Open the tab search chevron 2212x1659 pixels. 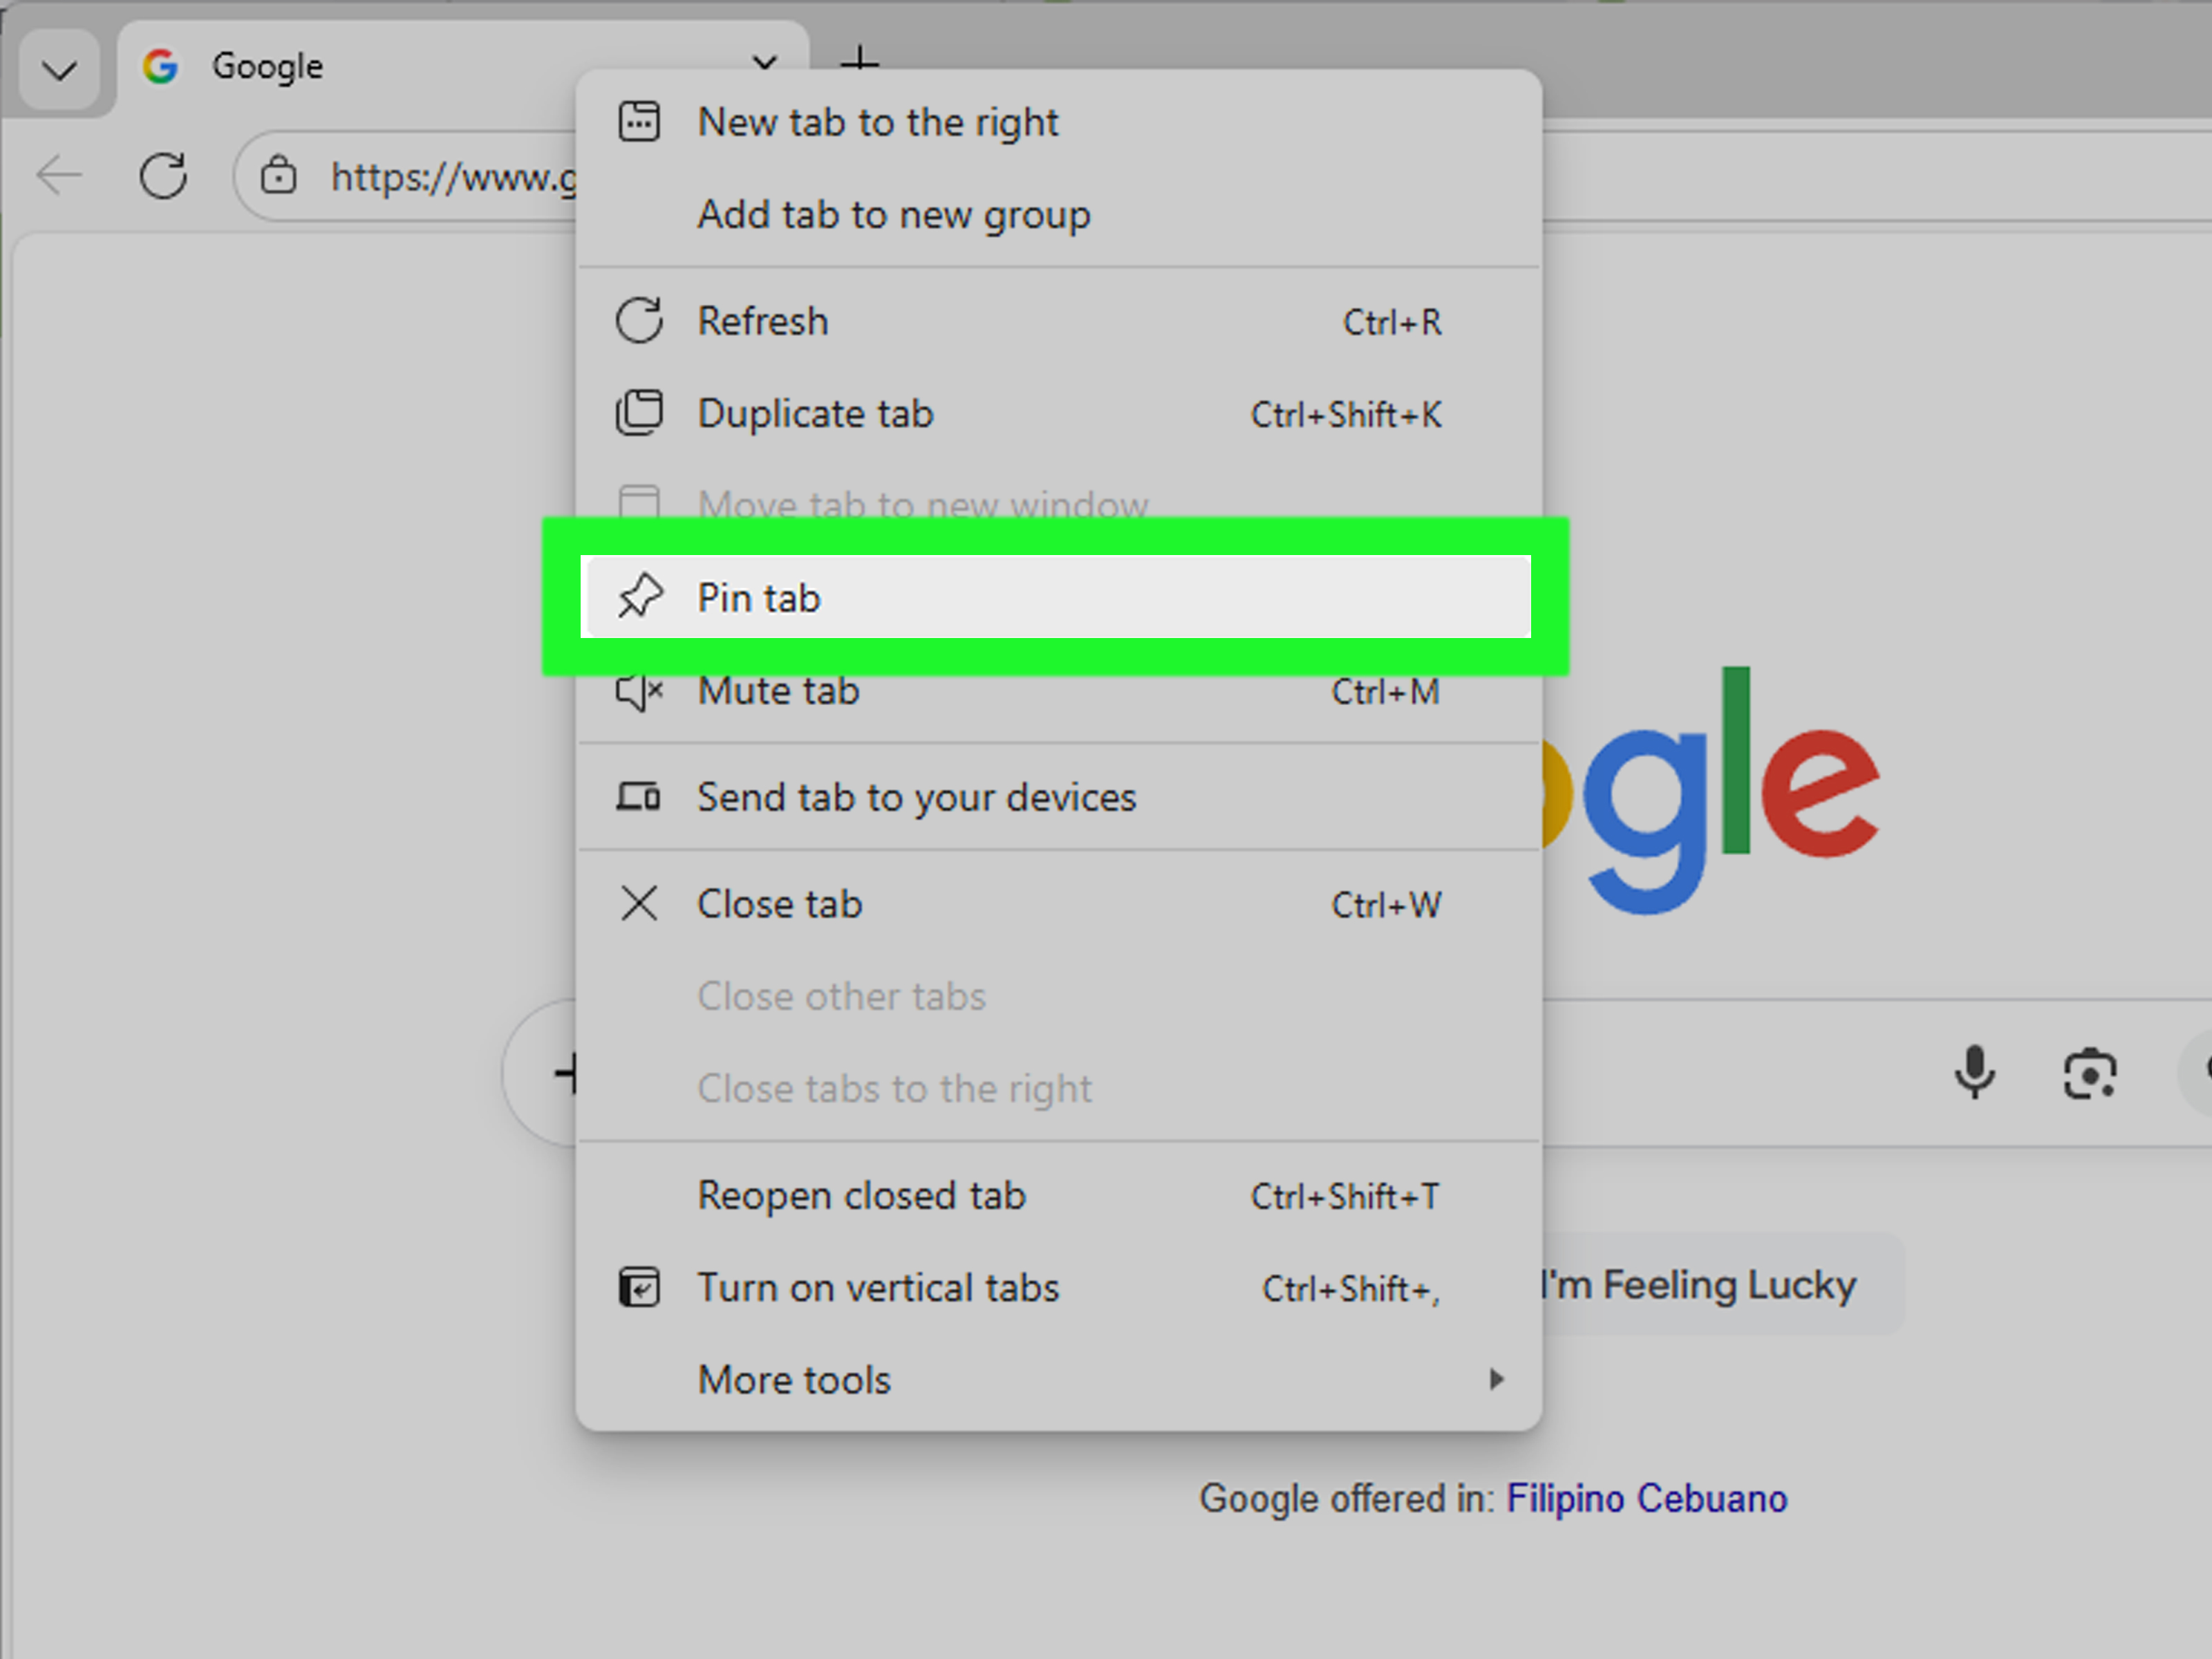tap(58, 69)
